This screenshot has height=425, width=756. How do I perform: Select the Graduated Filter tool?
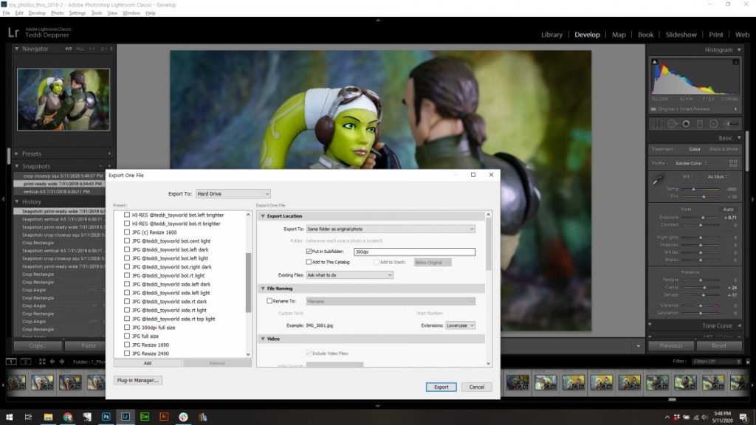coord(700,124)
